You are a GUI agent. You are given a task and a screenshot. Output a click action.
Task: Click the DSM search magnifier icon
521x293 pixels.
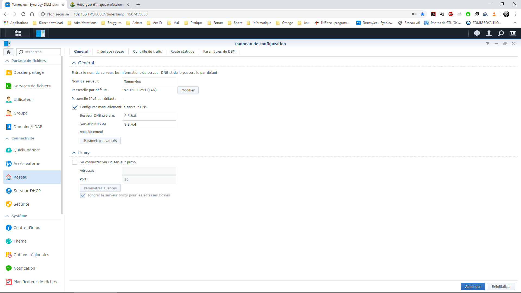(501, 33)
